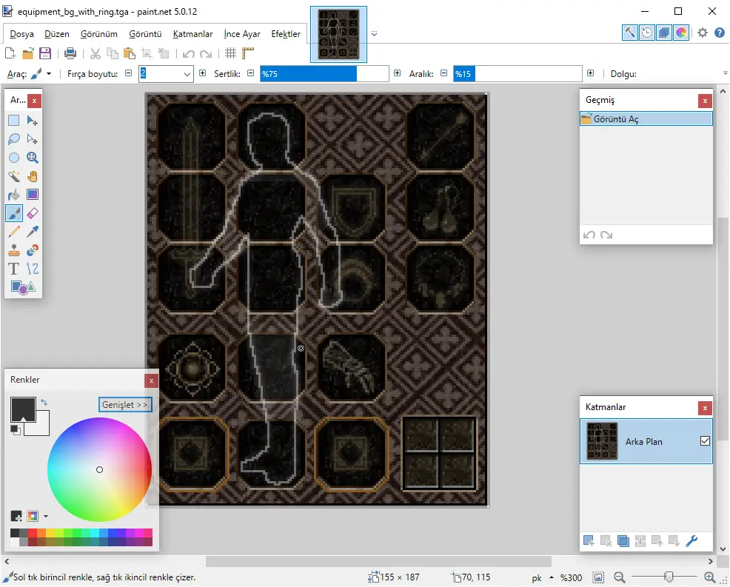Click the primary color swatch
The height and width of the screenshot is (587, 730).
(23, 409)
